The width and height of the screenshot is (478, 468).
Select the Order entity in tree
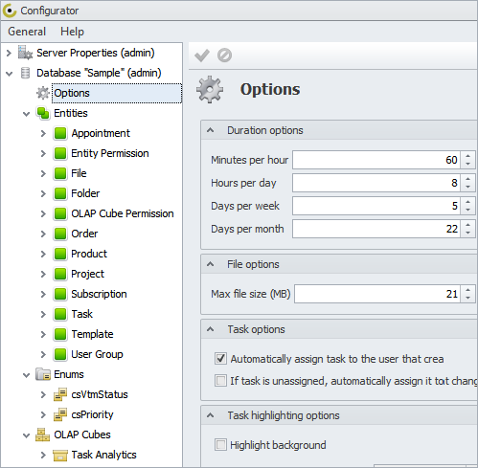pyautogui.click(x=84, y=234)
